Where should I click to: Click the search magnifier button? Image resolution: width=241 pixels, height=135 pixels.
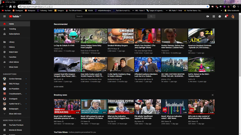click(x=151, y=16)
